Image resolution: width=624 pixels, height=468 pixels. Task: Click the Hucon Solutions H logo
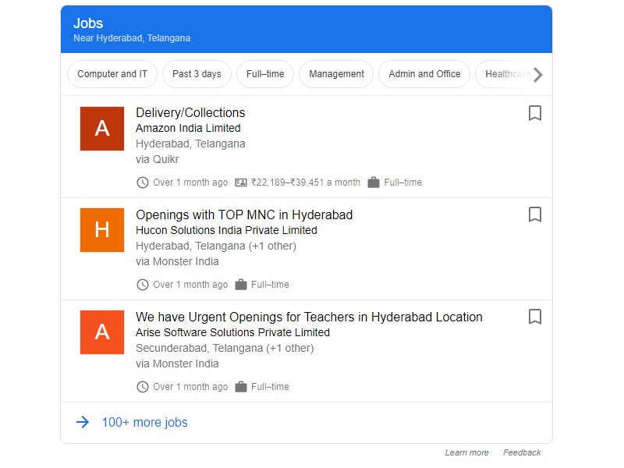tap(102, 230)
